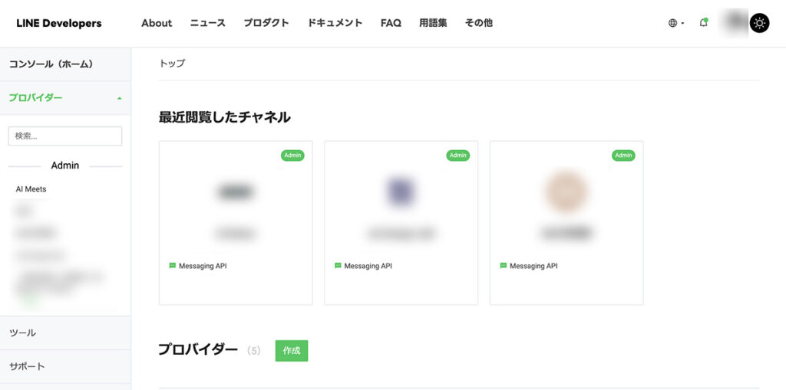Image resolution: width=786 pixels, height=390 pixels.
Task: Select the AI Meets provider
Action: tap(31, 189)
